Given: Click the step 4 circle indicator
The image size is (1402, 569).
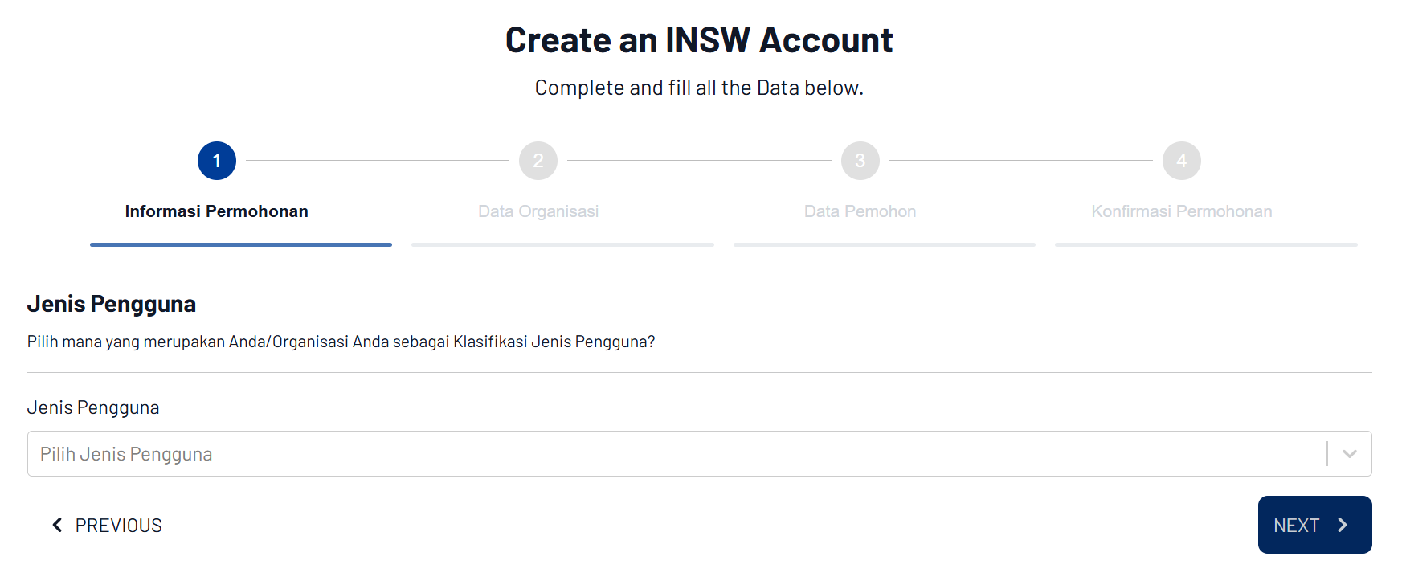Looking at the screenshot, I should [x=1181, y=161].
